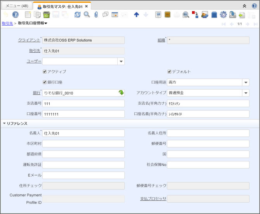Click the クライアント label link
Image resolution: width=260 pixels, height=214 pixels.
pyautogui.click(x=29, y=40)
